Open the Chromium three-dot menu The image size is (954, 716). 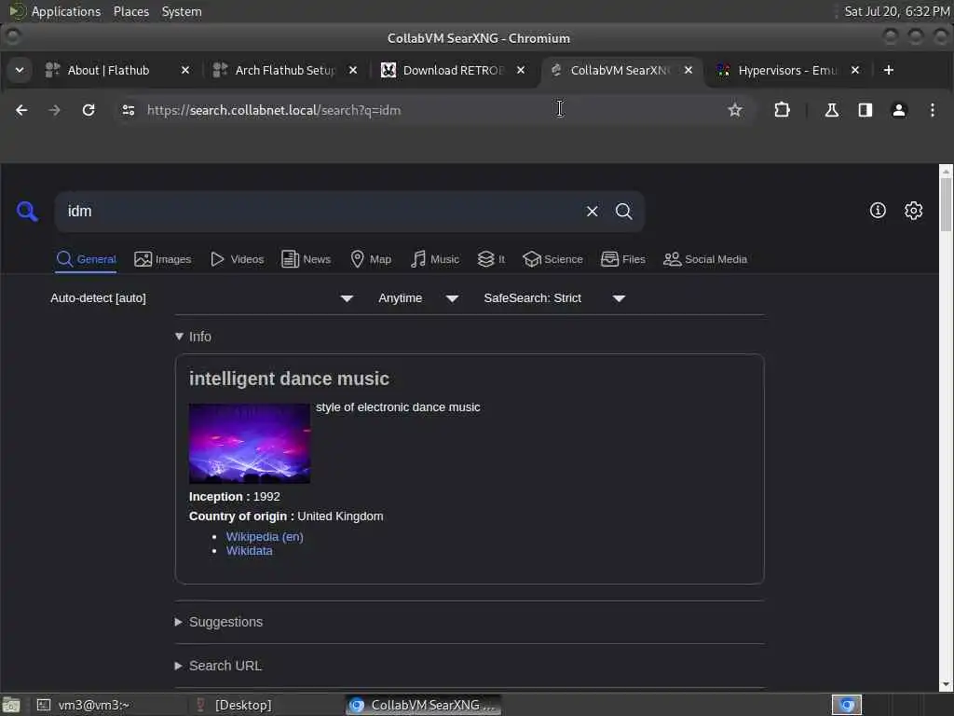932,110
